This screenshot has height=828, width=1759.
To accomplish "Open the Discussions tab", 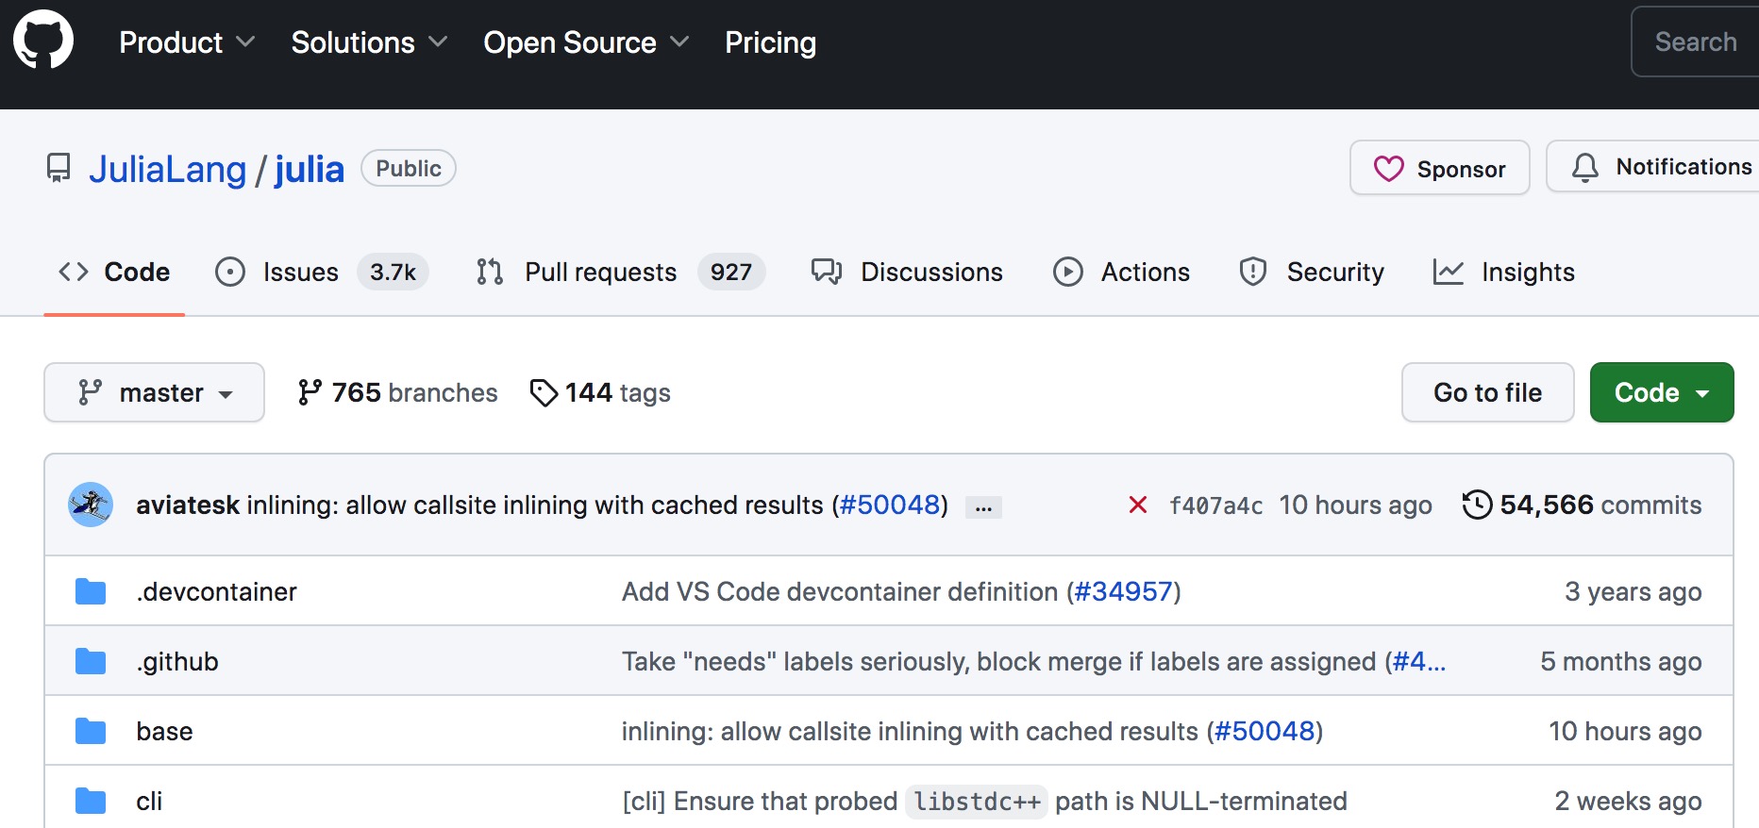I will click(x=907, y=272).
